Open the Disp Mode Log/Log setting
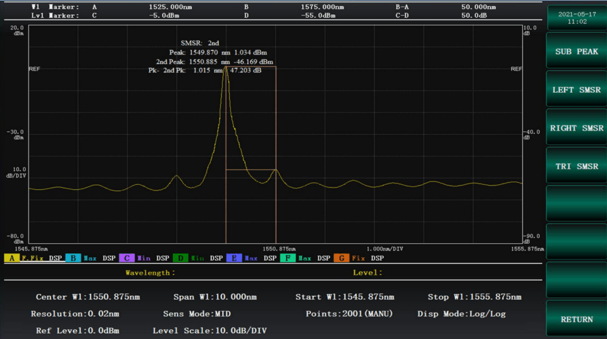 [x=461, y=314]
